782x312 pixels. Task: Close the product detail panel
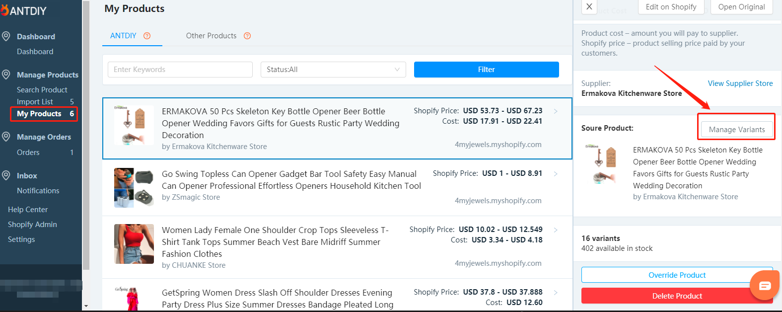tap(589, 7)
